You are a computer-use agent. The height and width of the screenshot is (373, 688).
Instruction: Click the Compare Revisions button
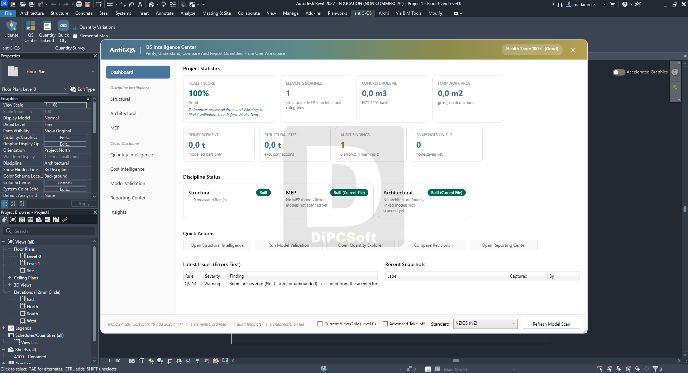pos(432,245)
